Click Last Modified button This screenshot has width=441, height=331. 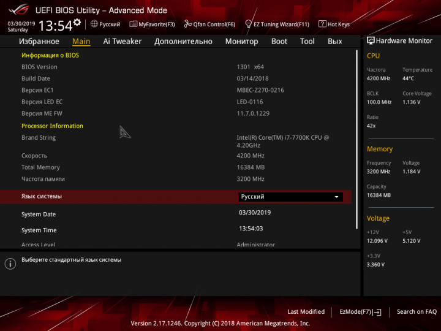tap(306, 311)
